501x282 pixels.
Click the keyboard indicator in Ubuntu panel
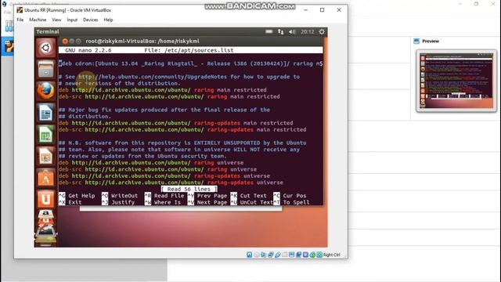269,31
